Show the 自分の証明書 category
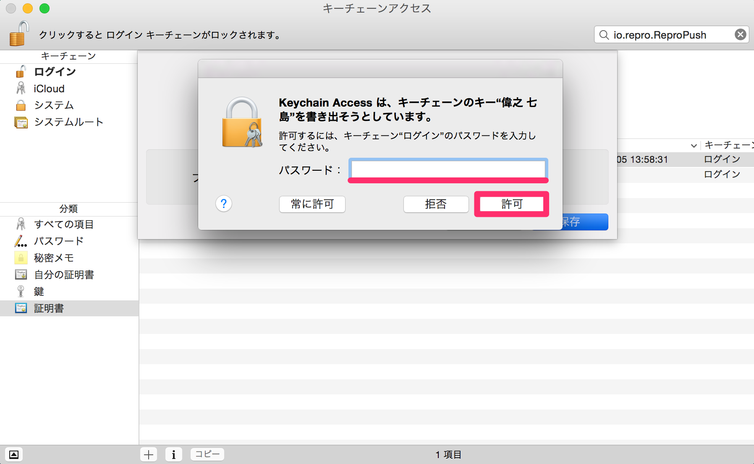The height and width of the screenshot is (464, 754). click(x=69, y=275)
